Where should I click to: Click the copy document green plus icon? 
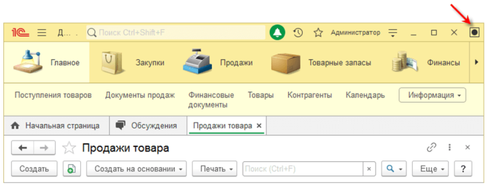pyautogui.click(x=72, y=168)
